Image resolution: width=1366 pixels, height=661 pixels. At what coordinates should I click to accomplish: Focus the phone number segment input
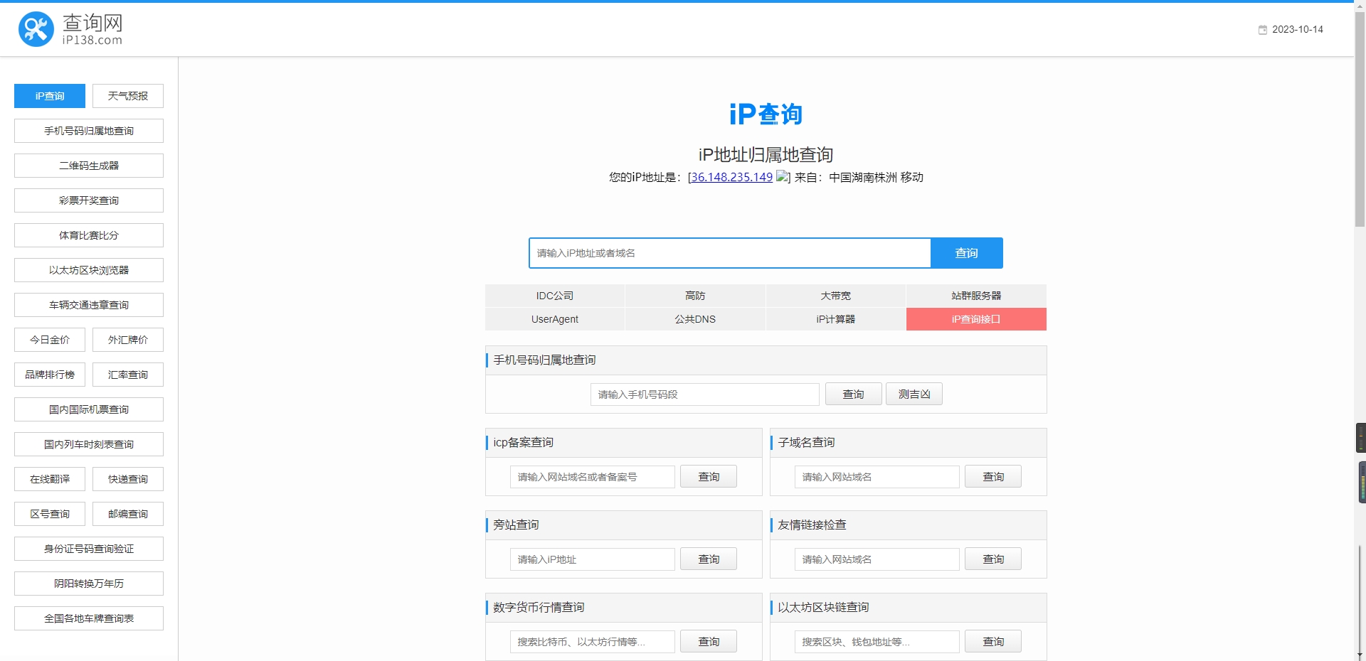pyautogui.click(x=705, y=394)
